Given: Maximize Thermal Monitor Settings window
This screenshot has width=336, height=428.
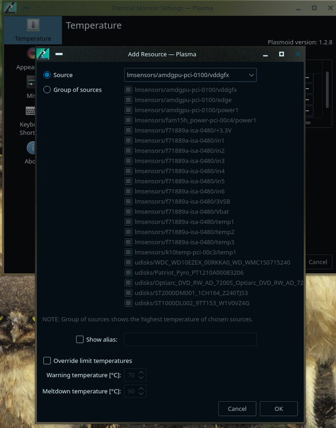Looking at the screenshot, I should (314, 8).
